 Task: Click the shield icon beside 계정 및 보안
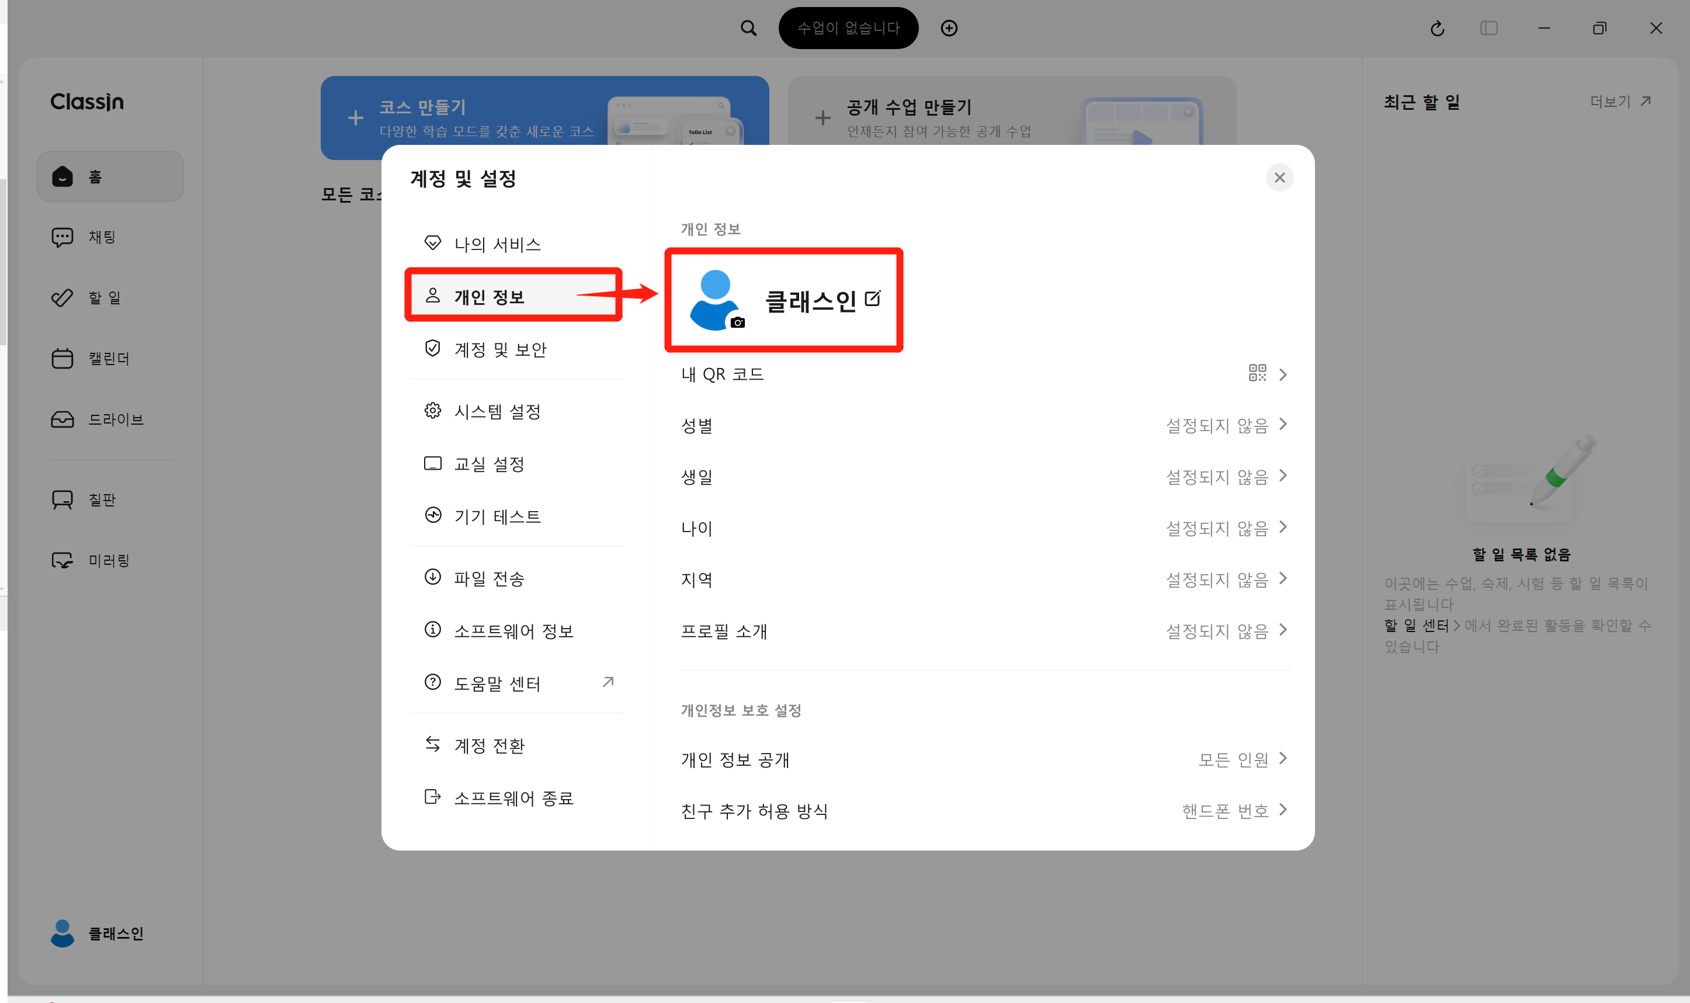pyautogui.click(x=432, y=348)
